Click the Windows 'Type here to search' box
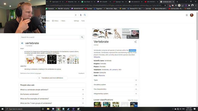 [23, 109]
